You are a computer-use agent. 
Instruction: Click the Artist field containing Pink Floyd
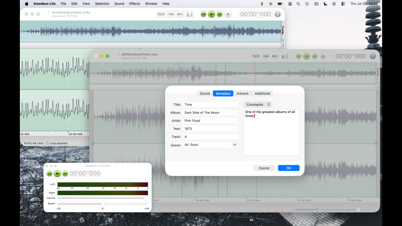[211, 120]
